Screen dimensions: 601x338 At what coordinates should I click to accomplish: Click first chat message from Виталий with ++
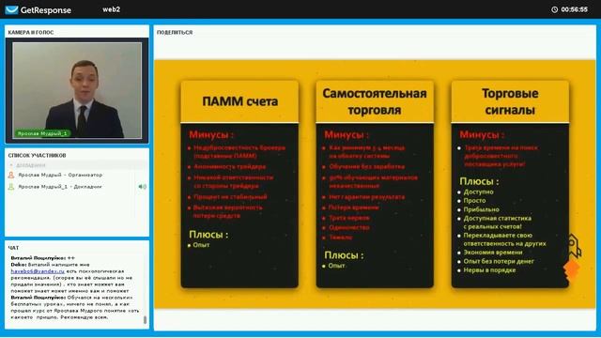click(x=43, y=258)
